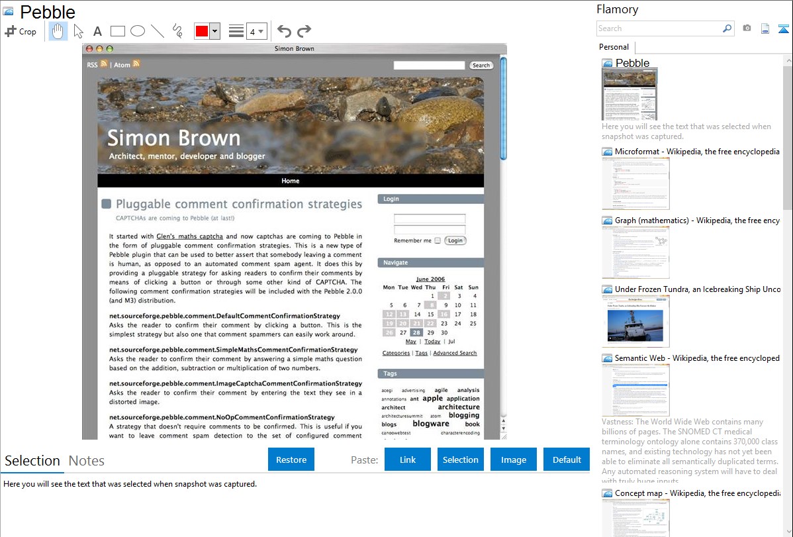
Task: Open the Pebble snapshot thumbnail
Action: tap(630, 94)
